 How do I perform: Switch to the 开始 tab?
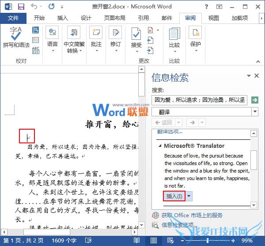[x=39, y=18]
